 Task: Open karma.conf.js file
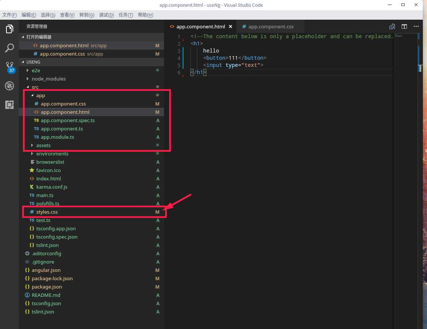tap(91, 187)
